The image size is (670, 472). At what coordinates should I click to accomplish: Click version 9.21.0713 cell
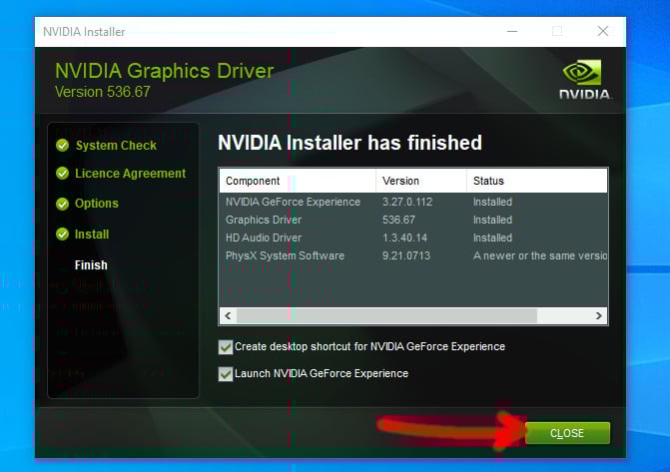[x=406, y=255]
